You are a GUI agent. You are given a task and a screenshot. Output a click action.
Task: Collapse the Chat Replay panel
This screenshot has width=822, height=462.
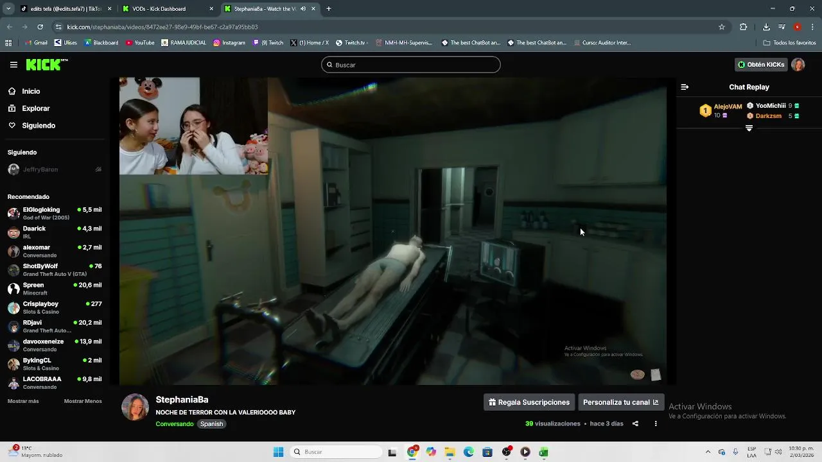(685, 87)
